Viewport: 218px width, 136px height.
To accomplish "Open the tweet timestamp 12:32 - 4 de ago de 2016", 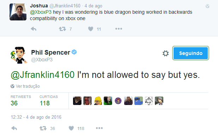I will [x=36, y=117].
